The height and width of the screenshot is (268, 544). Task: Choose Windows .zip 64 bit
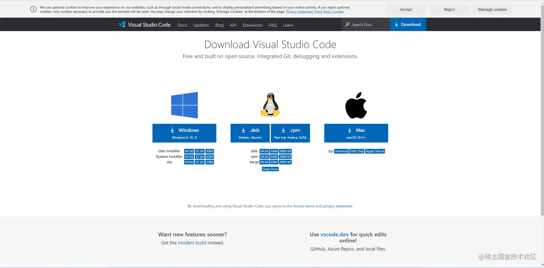(189, 162)
